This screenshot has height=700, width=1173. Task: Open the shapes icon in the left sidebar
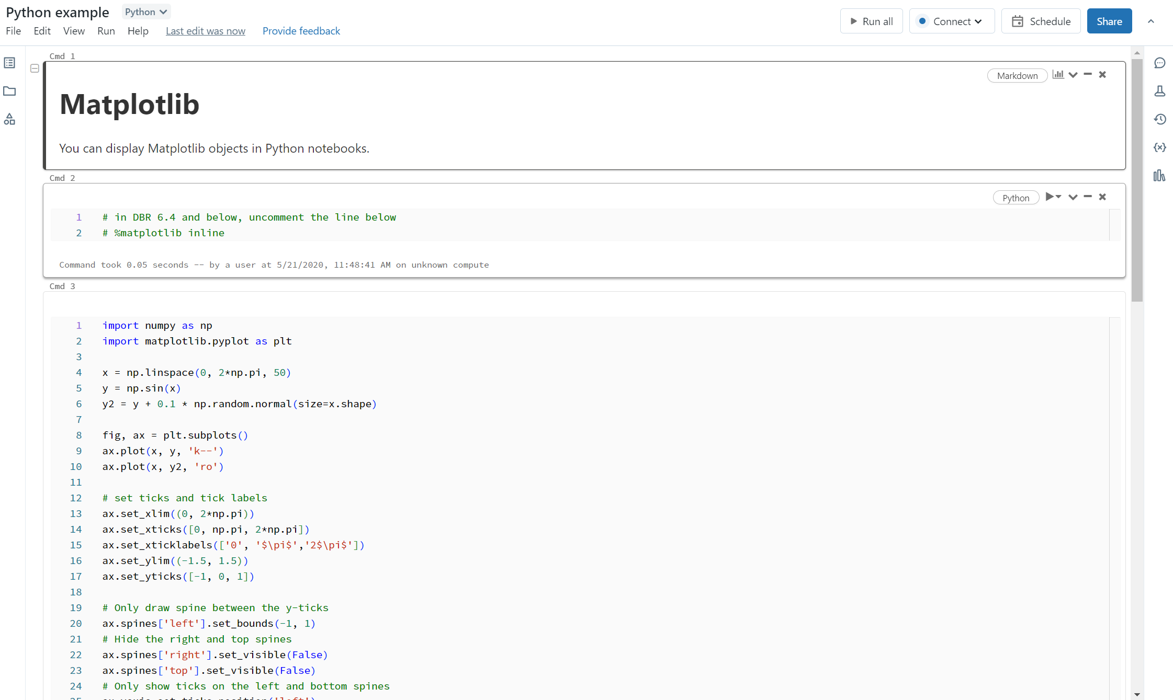pyautogui.click(x=9, y=119)
